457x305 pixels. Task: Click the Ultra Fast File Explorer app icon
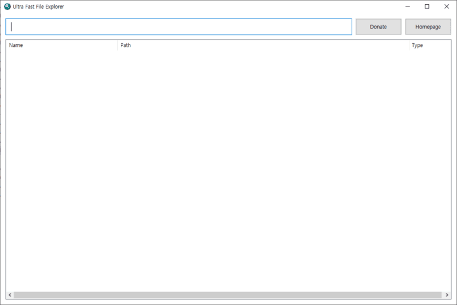7,7
